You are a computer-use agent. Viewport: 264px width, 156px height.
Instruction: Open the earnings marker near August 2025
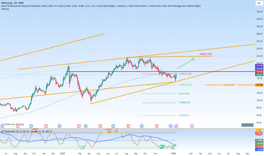tap(128, 126)
